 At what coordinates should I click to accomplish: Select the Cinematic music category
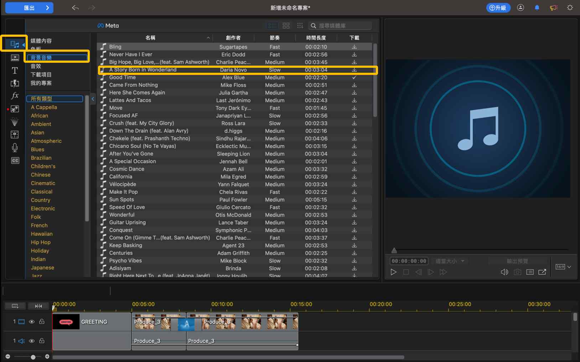[x=43, y=183]
